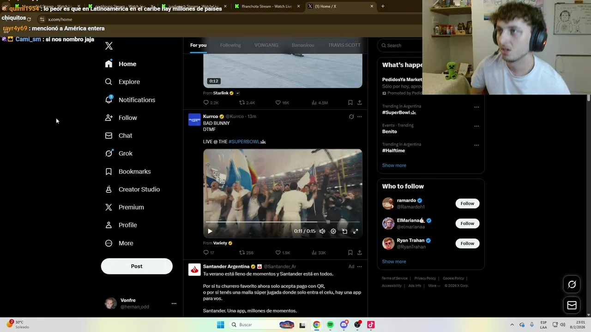This screenshot has width=591, height=332.
Task: Toggle picture-in-picture on the Kurrco video
Action: (344, 231)
